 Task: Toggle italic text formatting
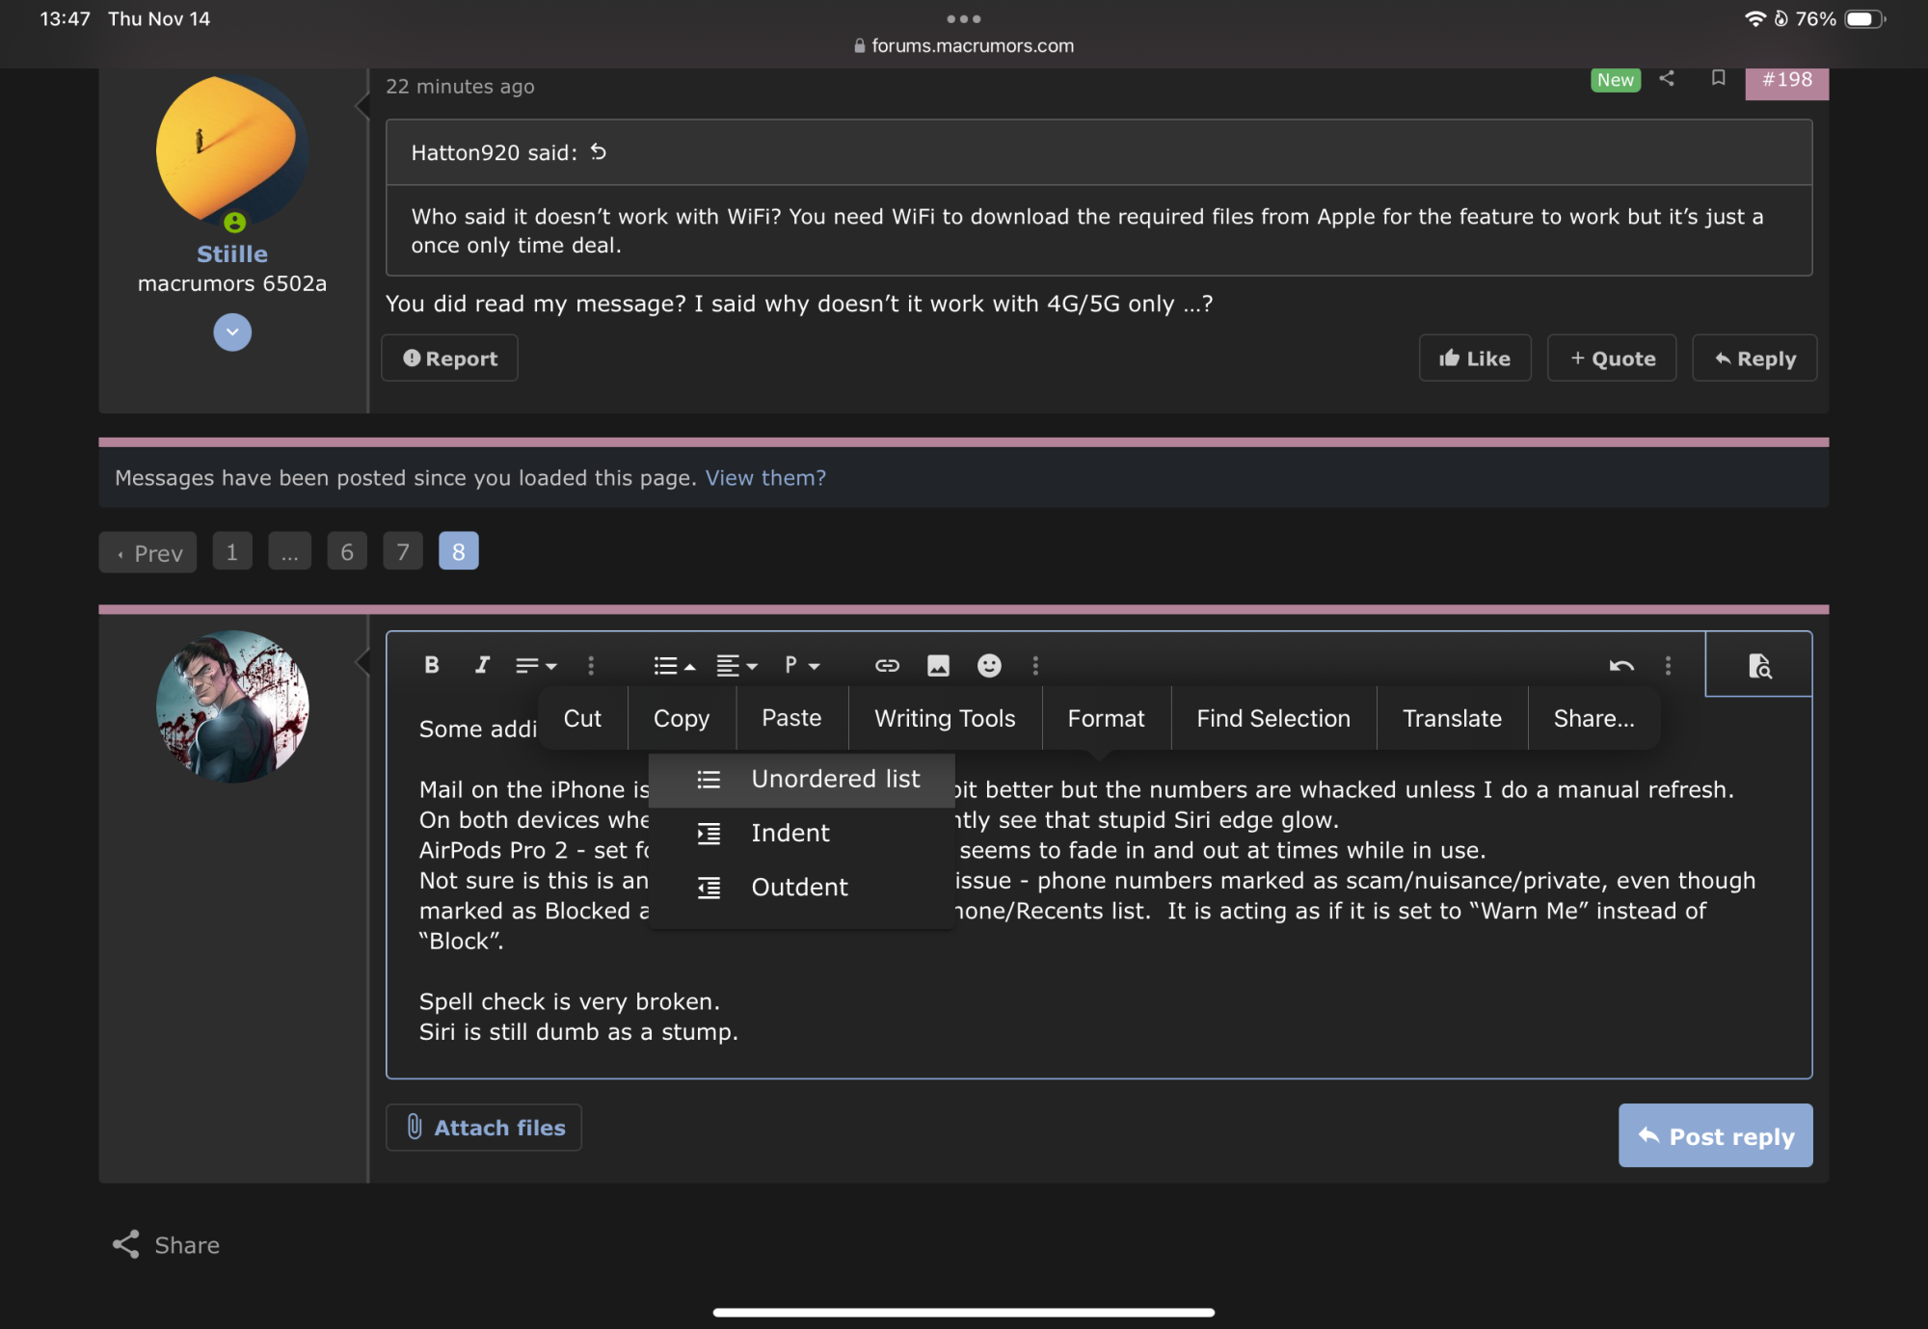click(x=482, y=665)
